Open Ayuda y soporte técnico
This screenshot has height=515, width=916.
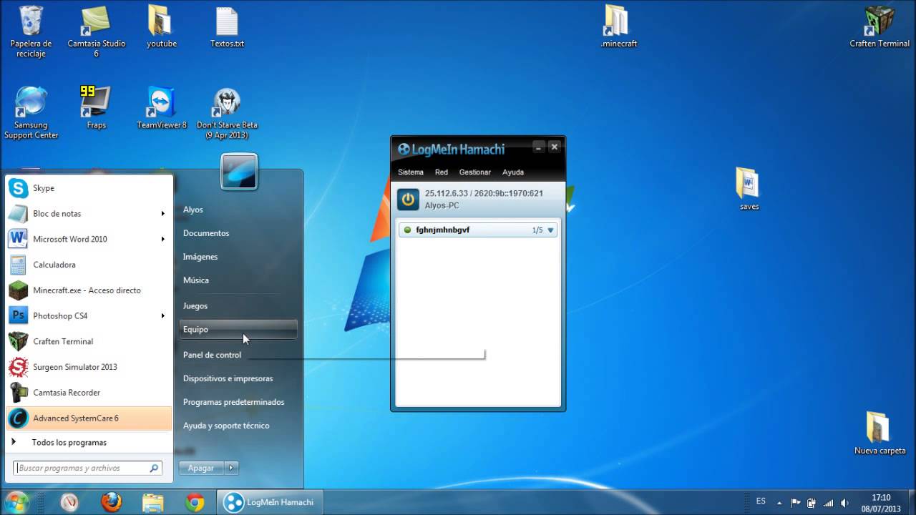click(226, 426)
